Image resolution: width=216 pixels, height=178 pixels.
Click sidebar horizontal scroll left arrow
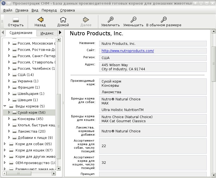click(x=4, y=173)
